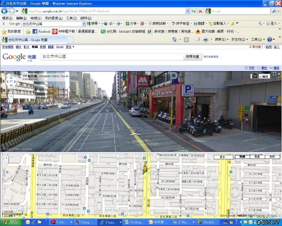
Task: Toggle Street View fullscreen icon
Action: click(x=274, y=74)
